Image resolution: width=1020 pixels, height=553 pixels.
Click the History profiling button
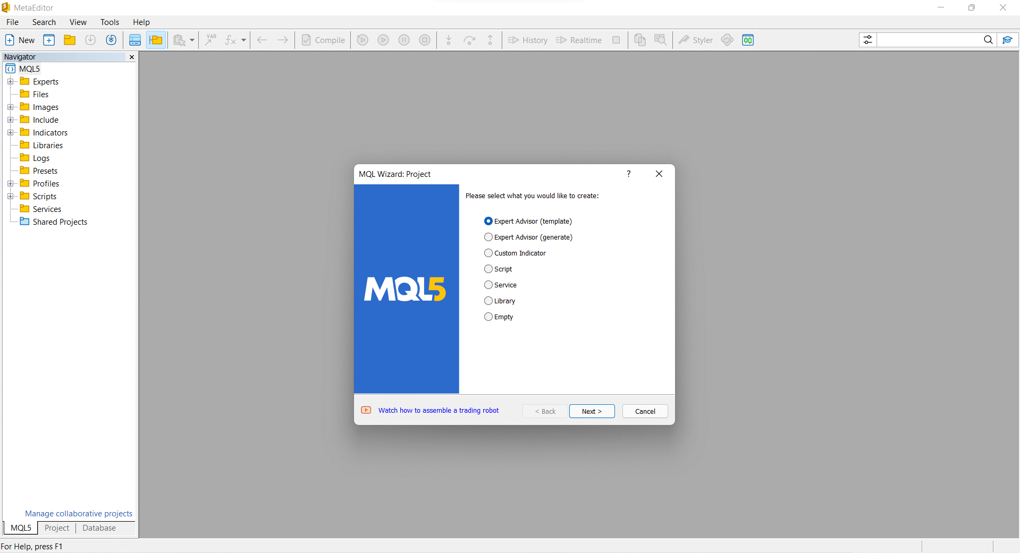527,40
